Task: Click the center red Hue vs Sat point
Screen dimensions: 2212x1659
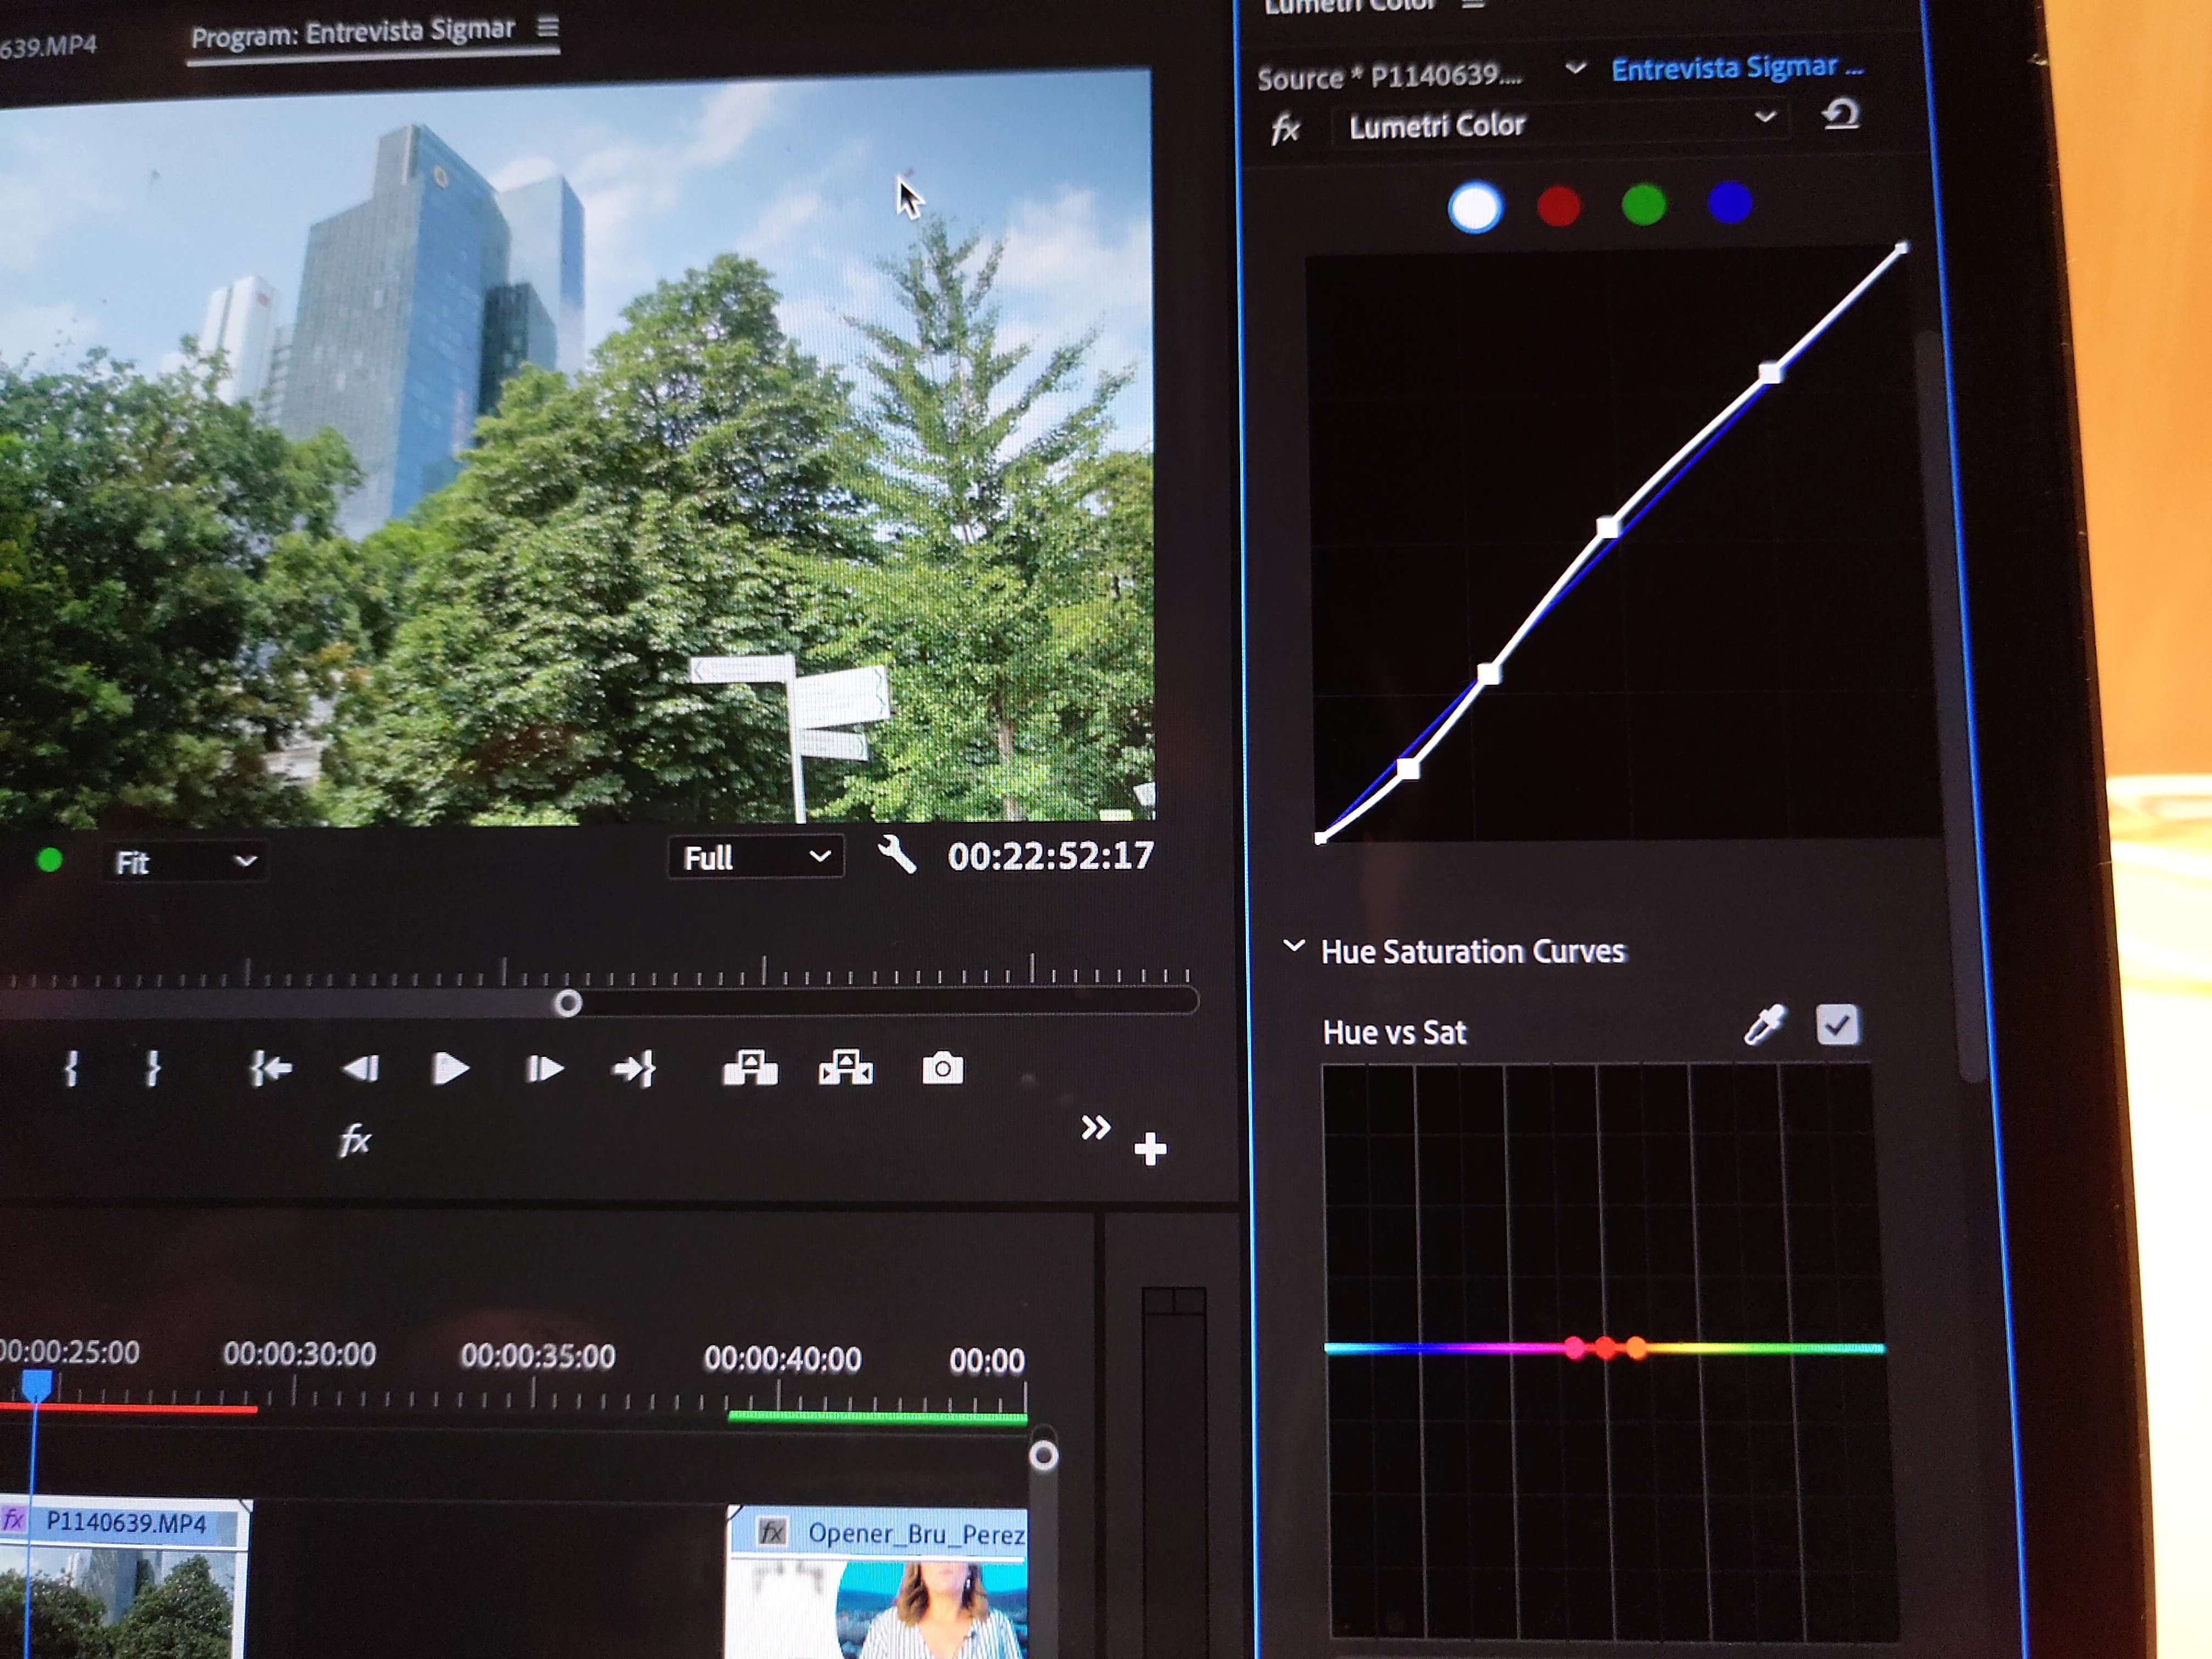Action: 1605,1348
